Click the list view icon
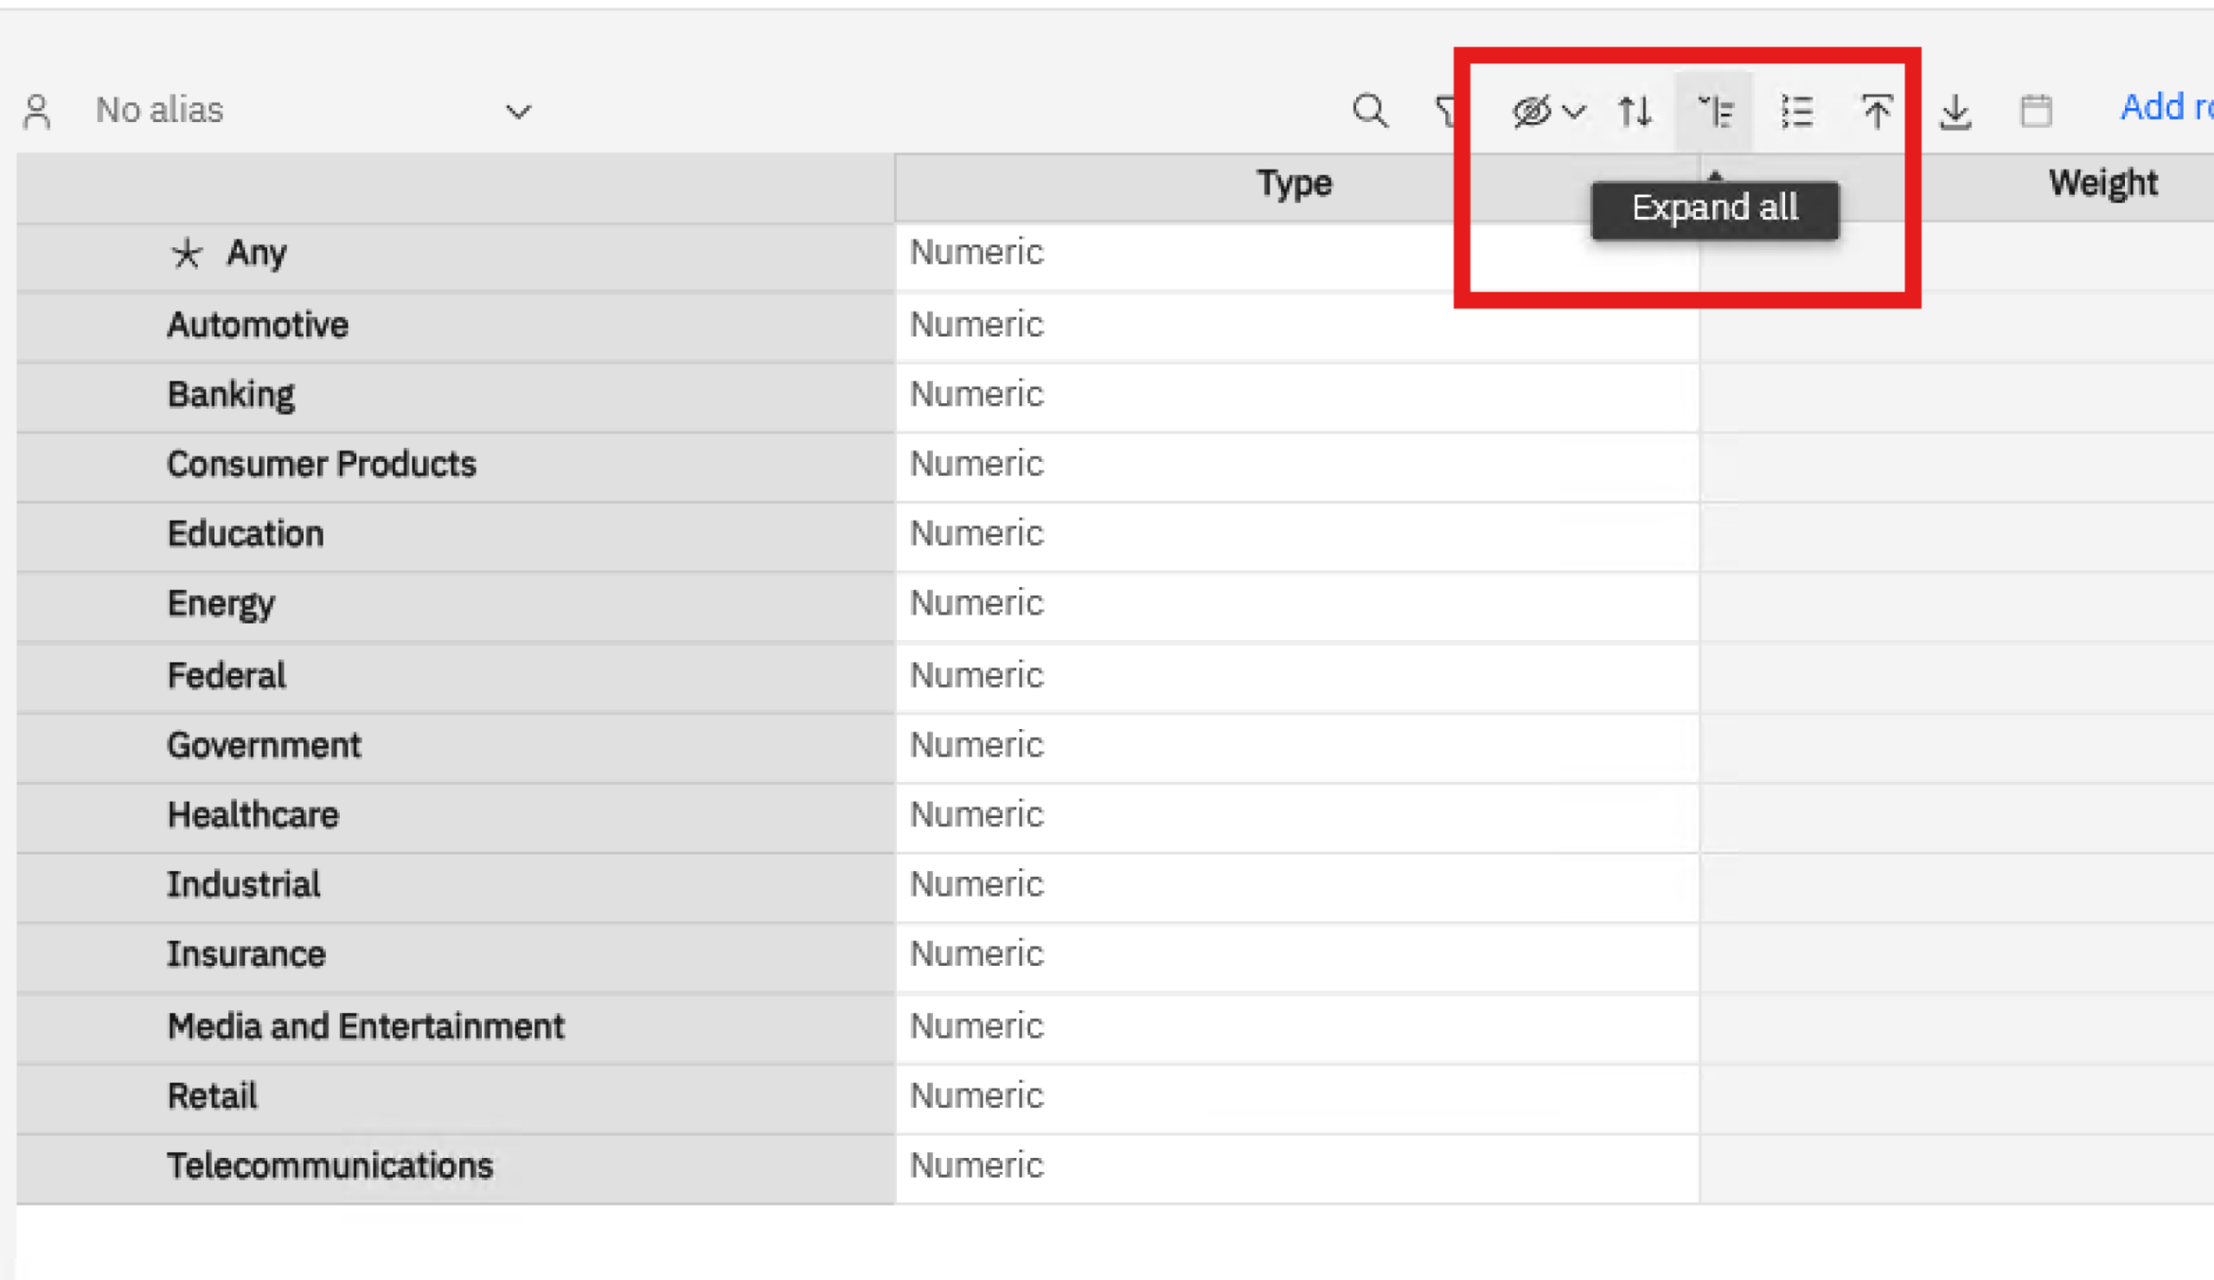This screenshot has width=2214, height=1280. pos(1796,112)
